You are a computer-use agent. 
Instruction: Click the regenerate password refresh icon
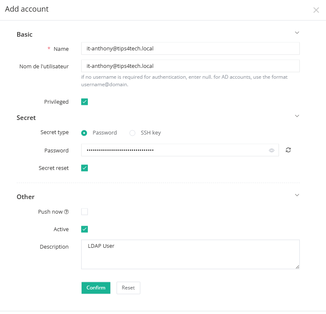tap(288, 150)
